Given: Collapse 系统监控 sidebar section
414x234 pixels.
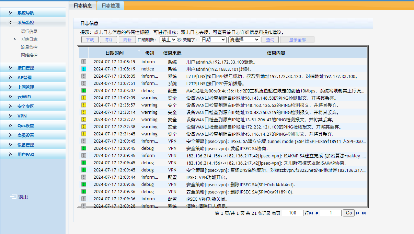Looking at the screenshot, I should click(x=33, y=23).
